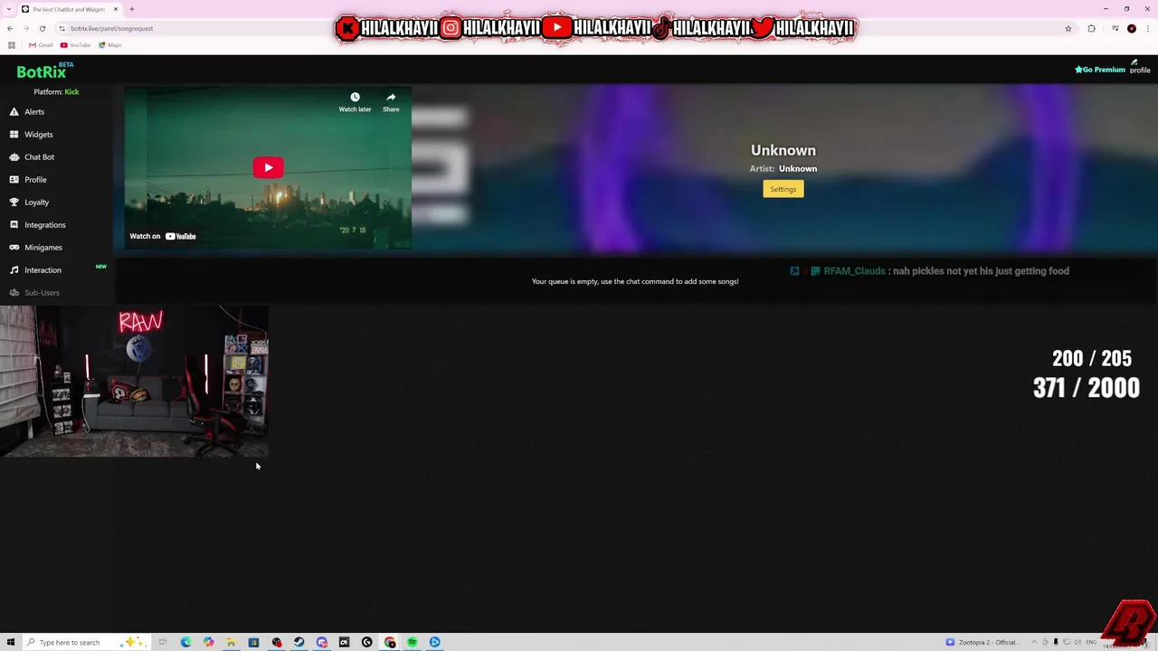This screenshot has width=1158, height=651.
Task: Click the yellow Settings button
Action: coord(783,189)
